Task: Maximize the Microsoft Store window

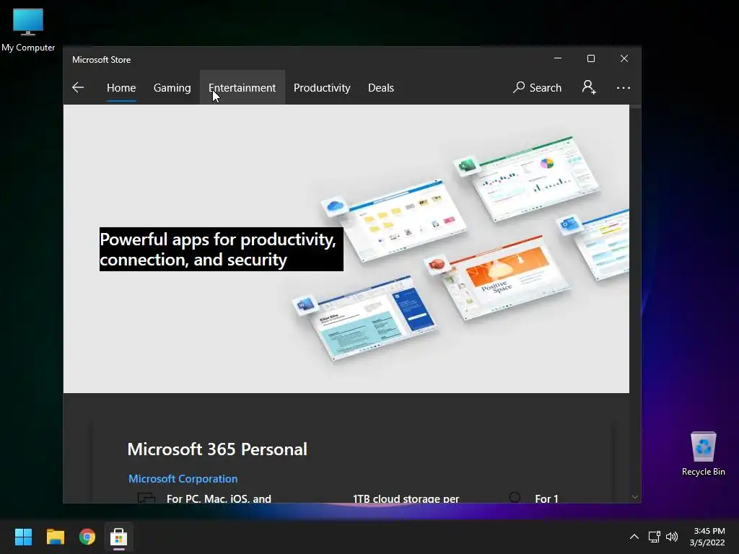Action: tap(591, 58)
